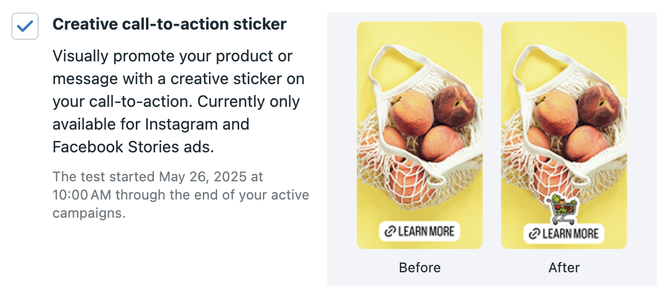Click link icon on Before's Learn More
667x299 pixels.
tap(390, 231)
